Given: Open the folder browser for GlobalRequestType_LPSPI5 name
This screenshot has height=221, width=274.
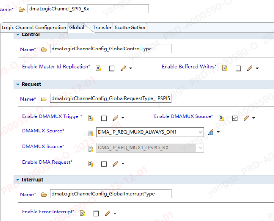Looking at the screenshot, I should tap(44, 99).
